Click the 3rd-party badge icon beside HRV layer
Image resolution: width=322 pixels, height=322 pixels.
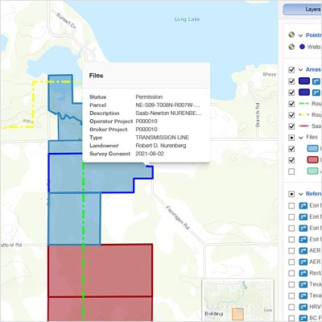point(303,307)
